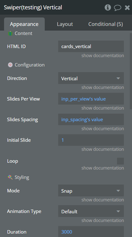Show documentation under HTML ID field
Viewport: 132px width, 237px height.
point(103,56)
